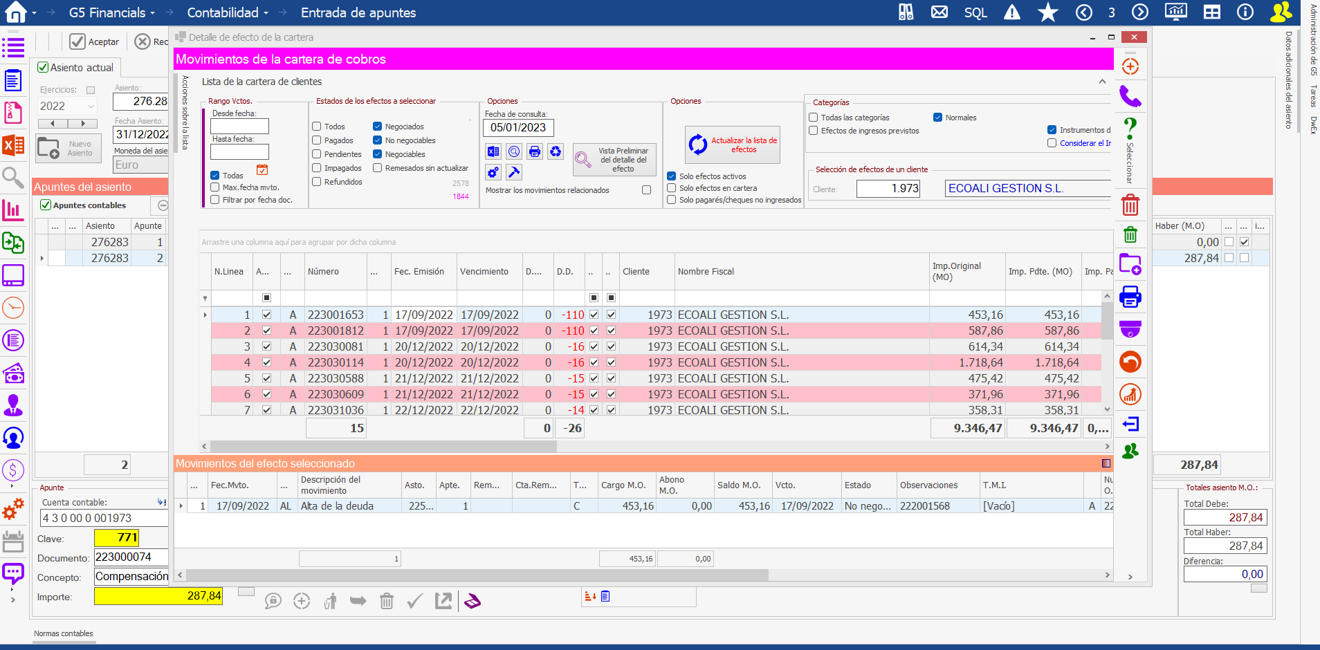Open the SQL tool in top bar
The image size is (1320, 650).
click(x=975, y=12)
